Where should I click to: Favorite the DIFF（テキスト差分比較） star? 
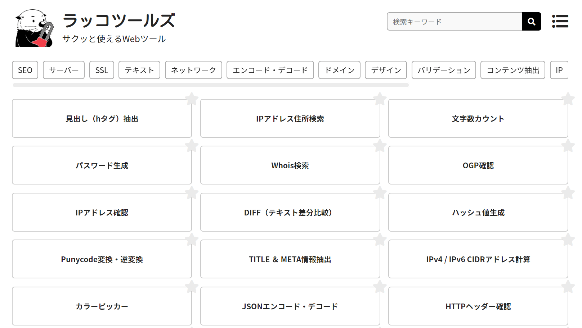click(x=380, y=193)
